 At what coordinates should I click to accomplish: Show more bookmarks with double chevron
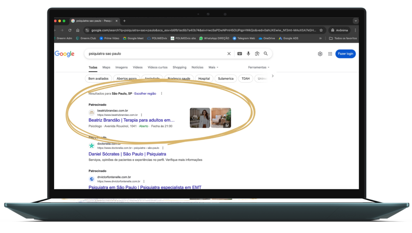point(320,38)
